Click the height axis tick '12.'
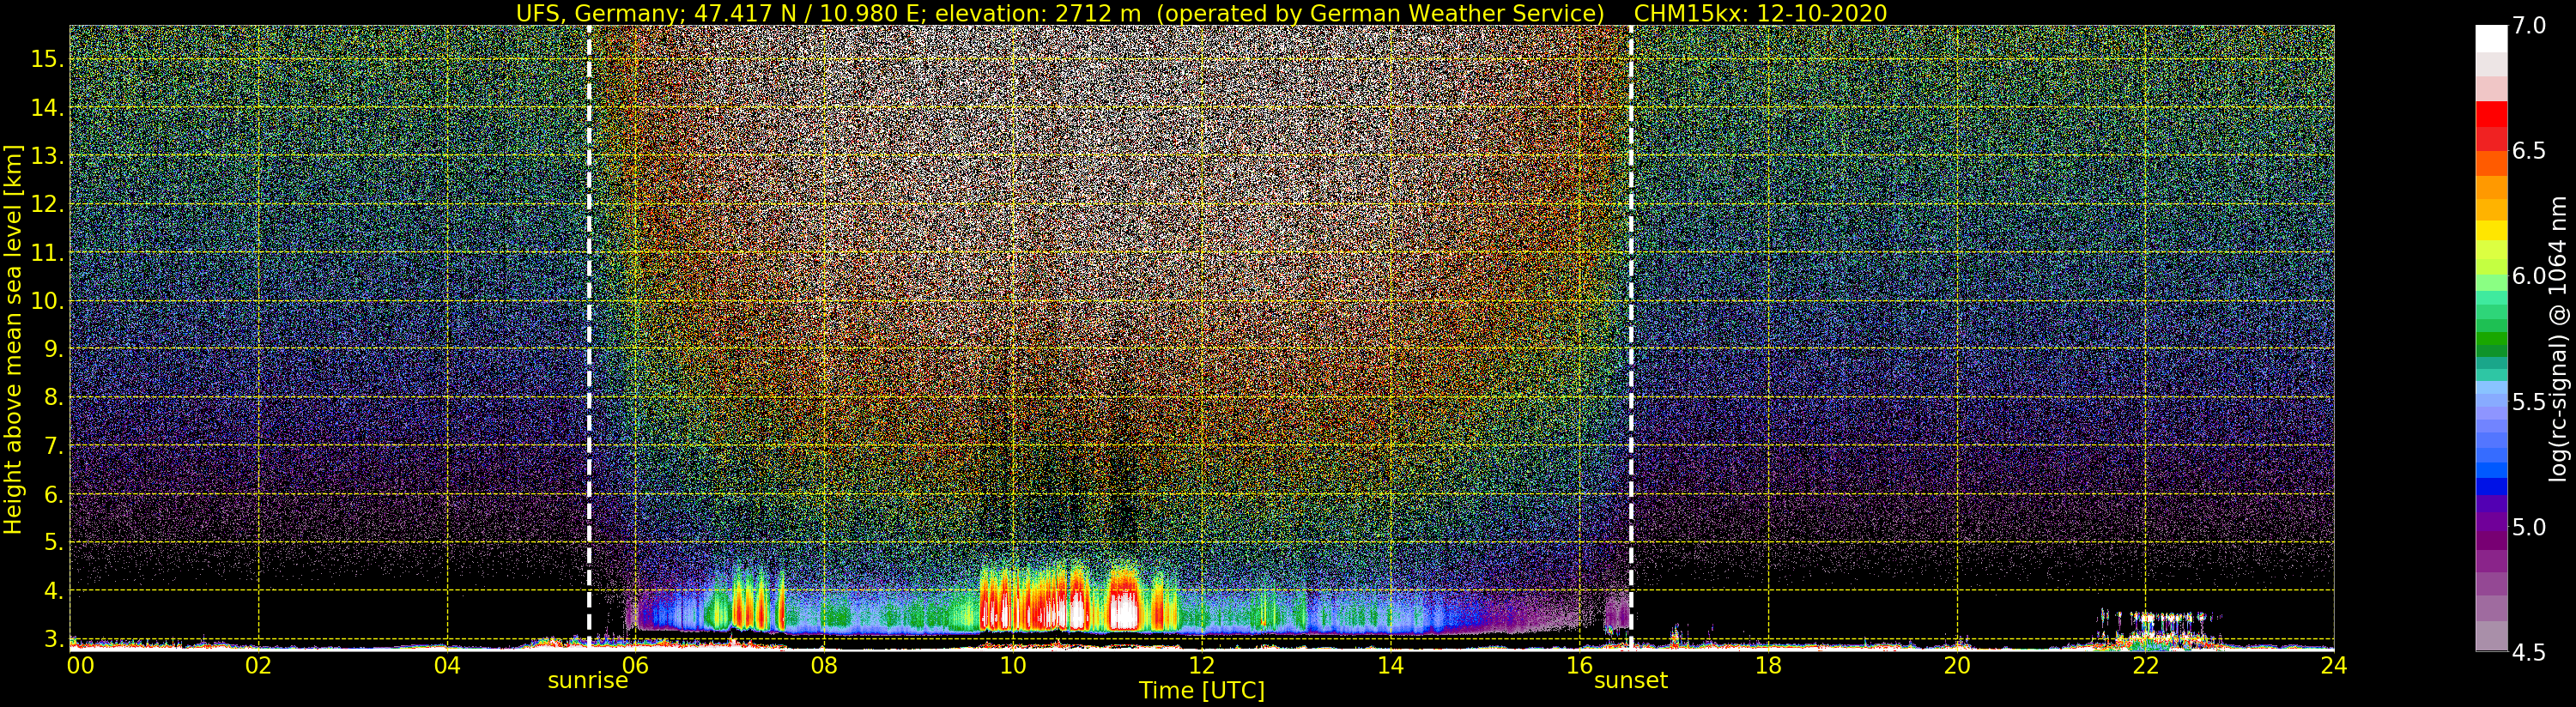This screenshot has width=2576, height=707. click(x=47, y=204)
